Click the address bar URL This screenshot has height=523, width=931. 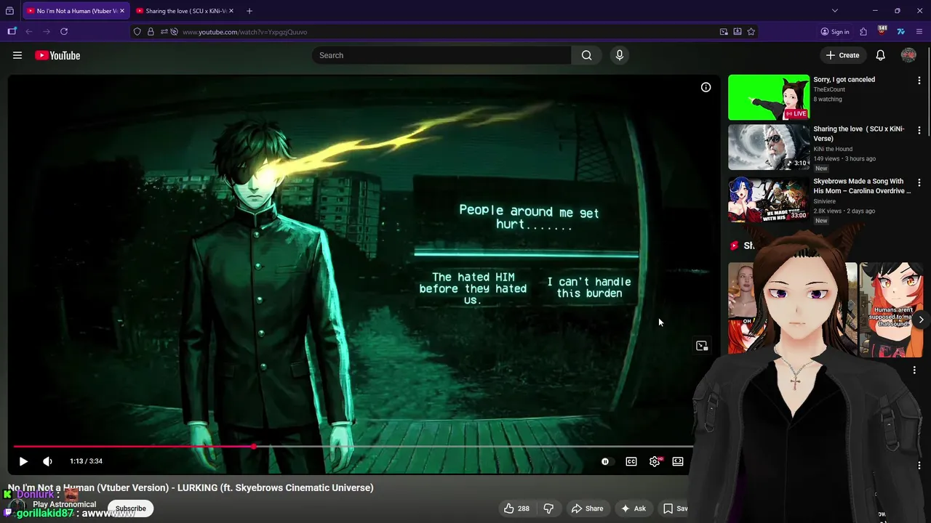(x=244, y=32)
